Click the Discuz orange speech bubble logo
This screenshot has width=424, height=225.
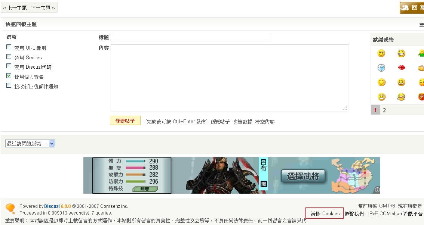point(10,209)
